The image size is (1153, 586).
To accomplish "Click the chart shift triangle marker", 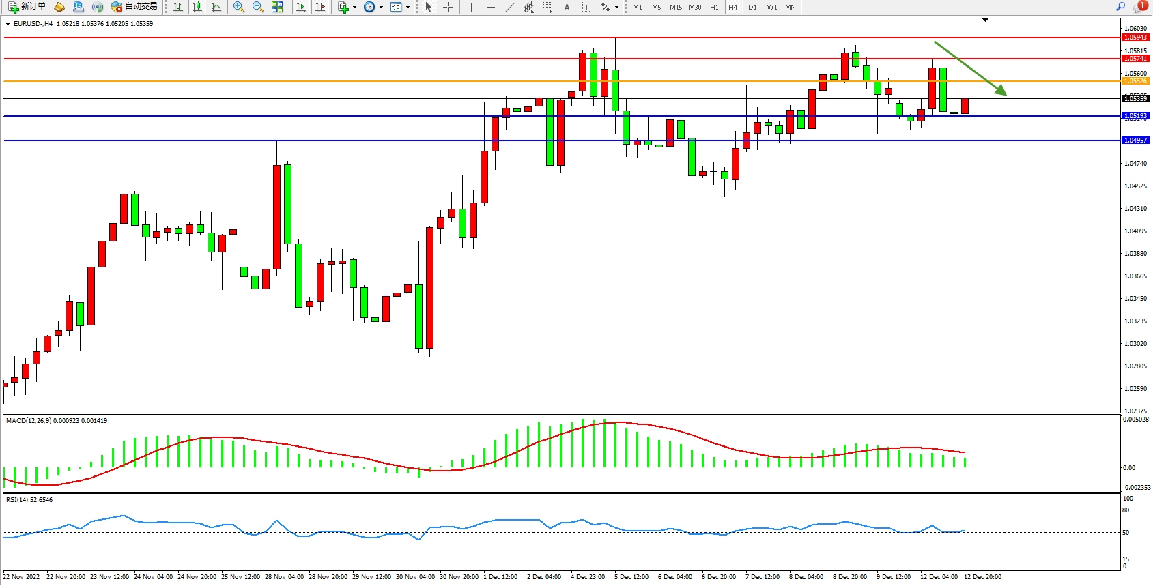I will coord(985,20).
